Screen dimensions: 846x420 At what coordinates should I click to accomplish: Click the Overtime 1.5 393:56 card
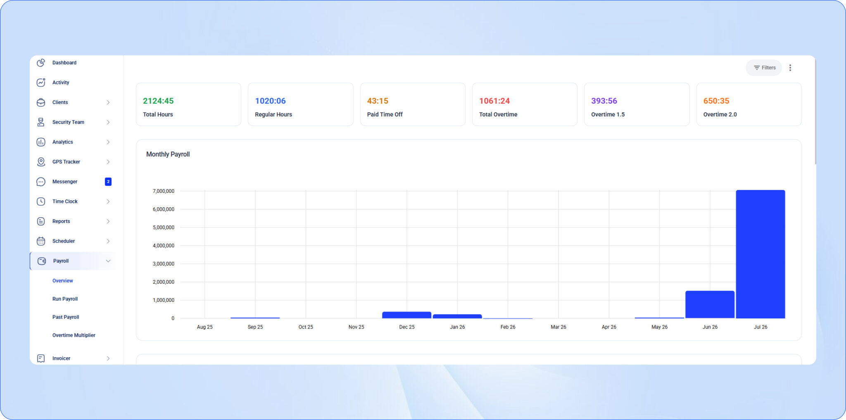[637, 104]
